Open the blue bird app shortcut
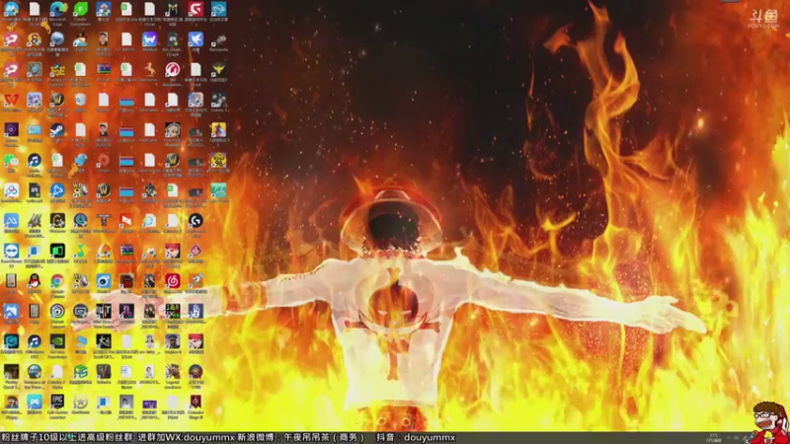The height and width of the screenshot is (444, 790). click(196, 39)
